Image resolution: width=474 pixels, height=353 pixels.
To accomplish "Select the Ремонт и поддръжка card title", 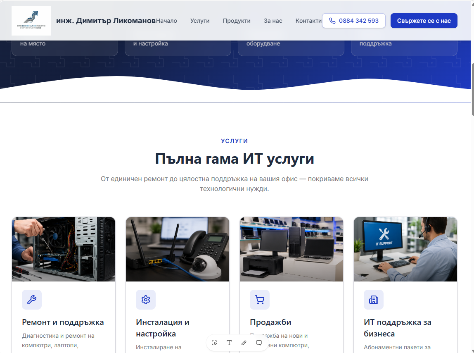I will click(63, 322).
